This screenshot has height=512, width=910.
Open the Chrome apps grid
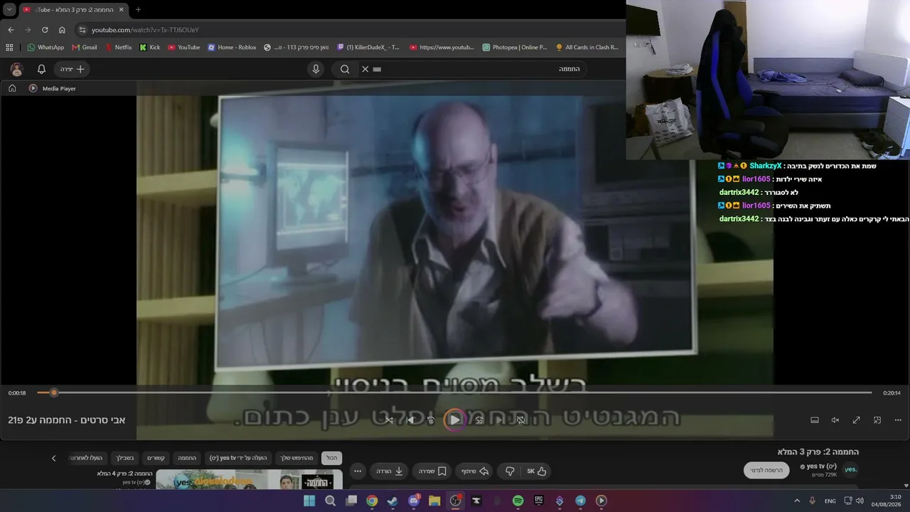pyautogui.click(x=9, y=48)
